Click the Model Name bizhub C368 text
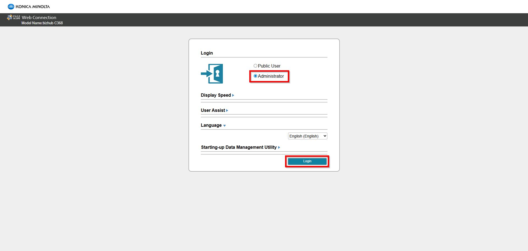The width and height of the screenshot is (528, 251). click(42, 23)
